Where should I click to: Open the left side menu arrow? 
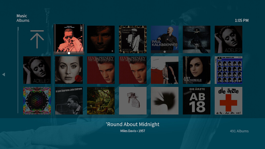[4, 74]
